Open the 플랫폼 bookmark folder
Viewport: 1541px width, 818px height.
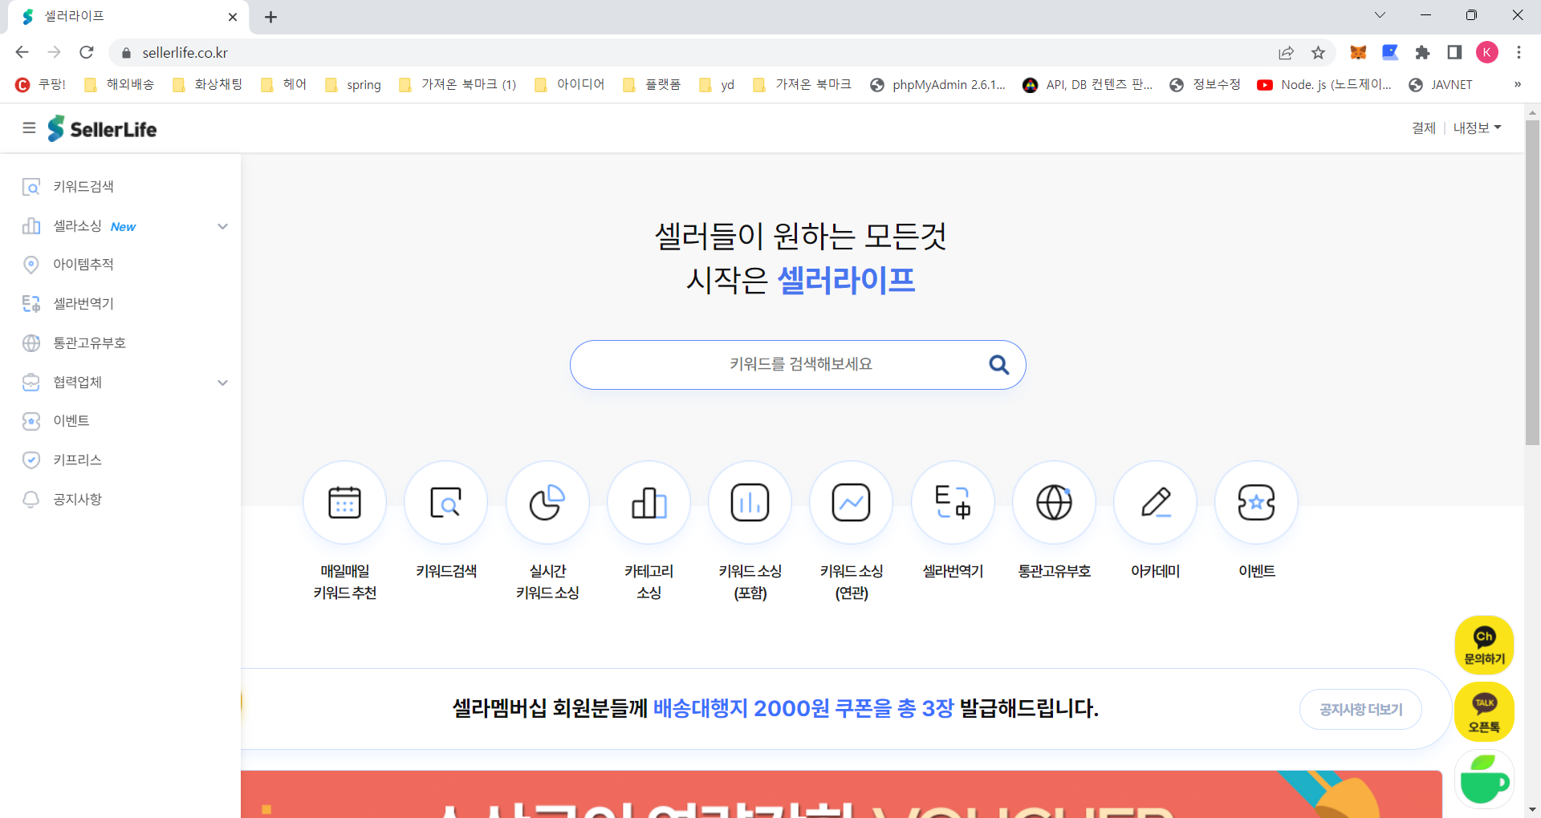(652, 85)
